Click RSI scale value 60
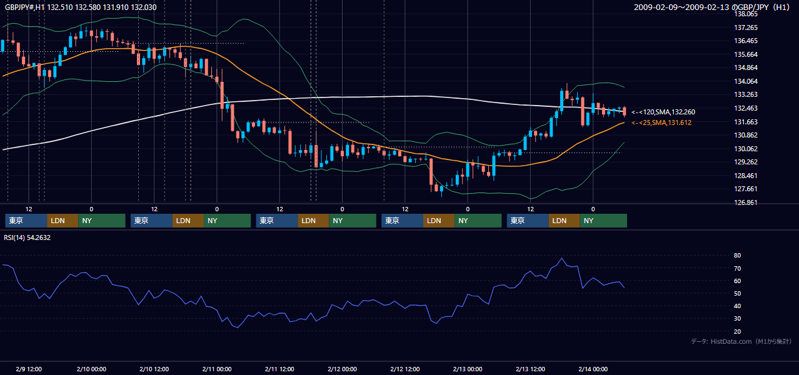This screenshot has height=375, width=799. 738,281
